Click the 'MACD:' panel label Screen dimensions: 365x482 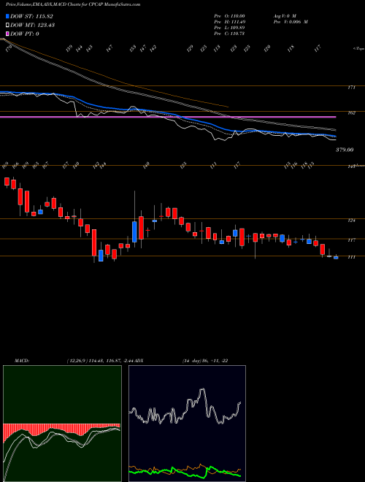[x=21, y=361]
